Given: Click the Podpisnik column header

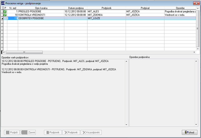Looking at the screenshot, I should pyautogui.click(x=107, y=8).
